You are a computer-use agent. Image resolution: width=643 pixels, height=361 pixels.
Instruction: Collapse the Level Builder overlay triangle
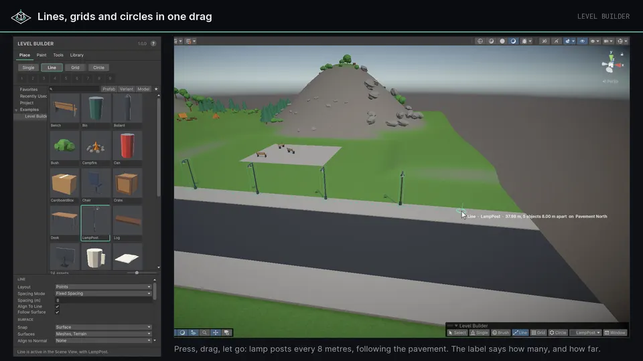click(x=456, y=326)
